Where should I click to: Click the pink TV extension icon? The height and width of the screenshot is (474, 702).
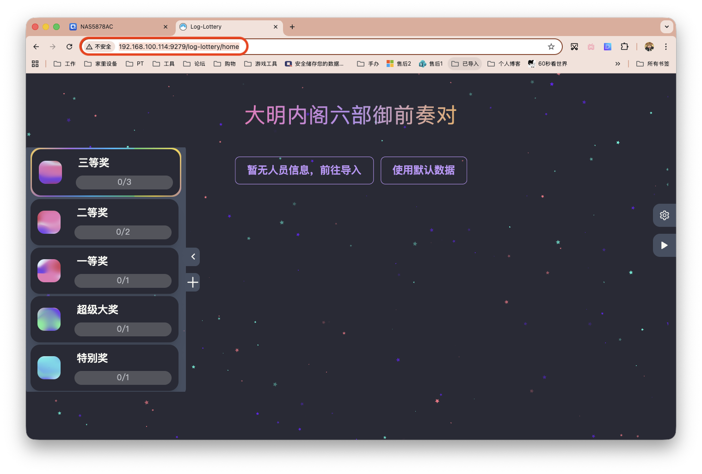[591, 47]
